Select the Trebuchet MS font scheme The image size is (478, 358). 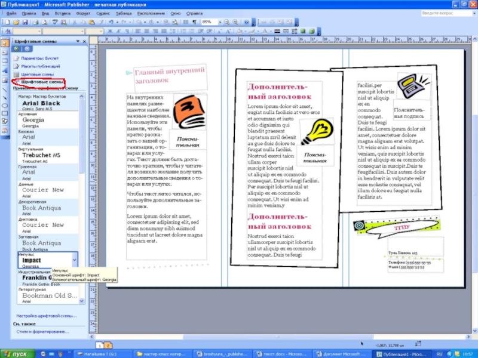(42, 155)
